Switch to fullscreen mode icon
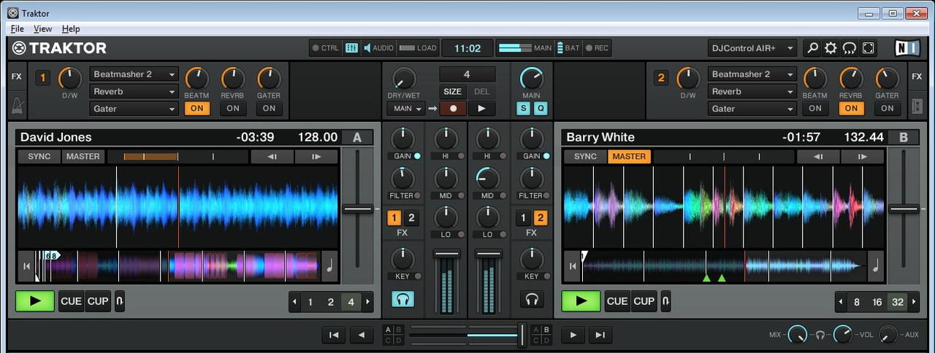The image size is (935, 353). pyautogui.click(x=869, y=48)
